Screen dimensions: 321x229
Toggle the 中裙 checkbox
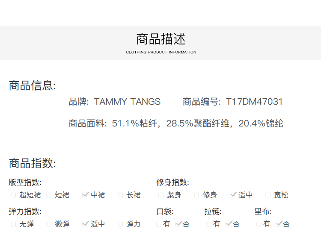point(85,195)
